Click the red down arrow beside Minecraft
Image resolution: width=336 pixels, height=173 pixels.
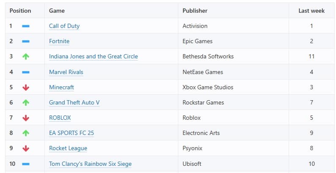point(26,87)
